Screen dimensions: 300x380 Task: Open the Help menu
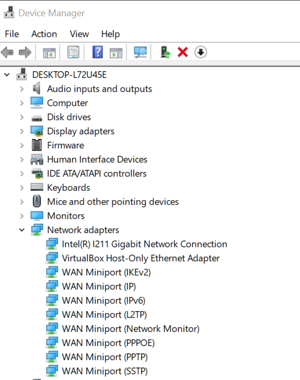point(110,34)
